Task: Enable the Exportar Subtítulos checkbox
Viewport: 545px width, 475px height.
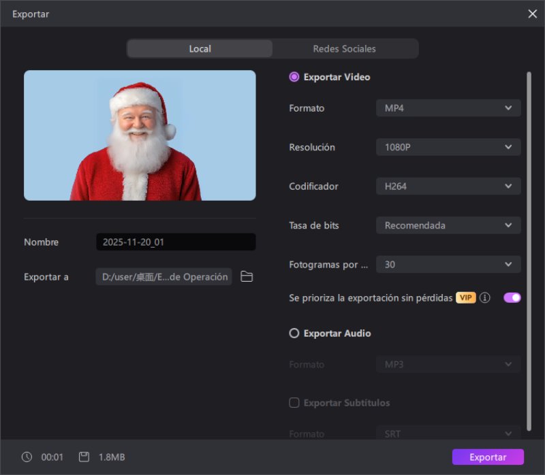Action: [x=294, y=403]
